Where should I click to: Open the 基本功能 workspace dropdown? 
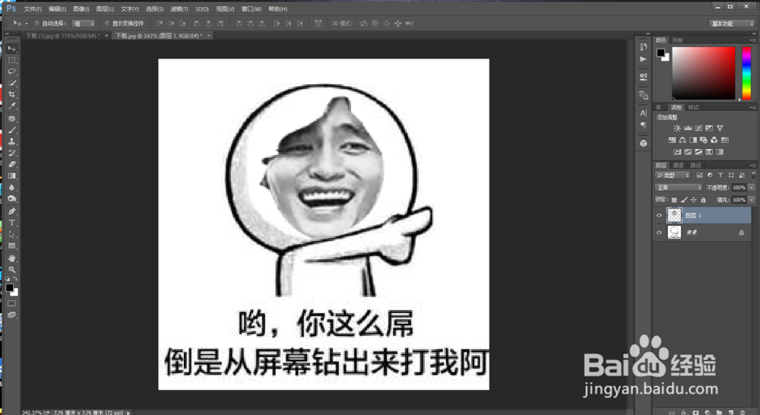tap(732, 24)
